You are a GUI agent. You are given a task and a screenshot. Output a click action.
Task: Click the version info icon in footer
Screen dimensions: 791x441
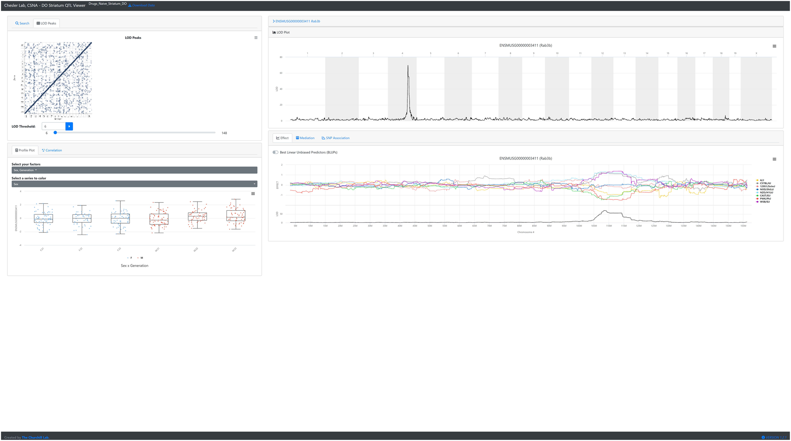coord(763,437)
